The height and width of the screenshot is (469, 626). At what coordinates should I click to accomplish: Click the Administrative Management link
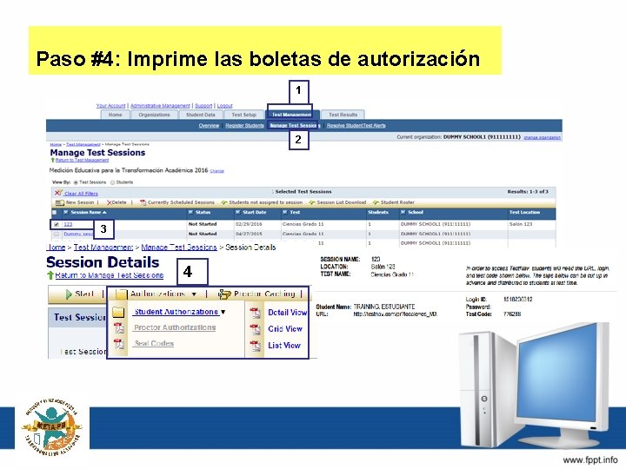(x=160, y=106)
